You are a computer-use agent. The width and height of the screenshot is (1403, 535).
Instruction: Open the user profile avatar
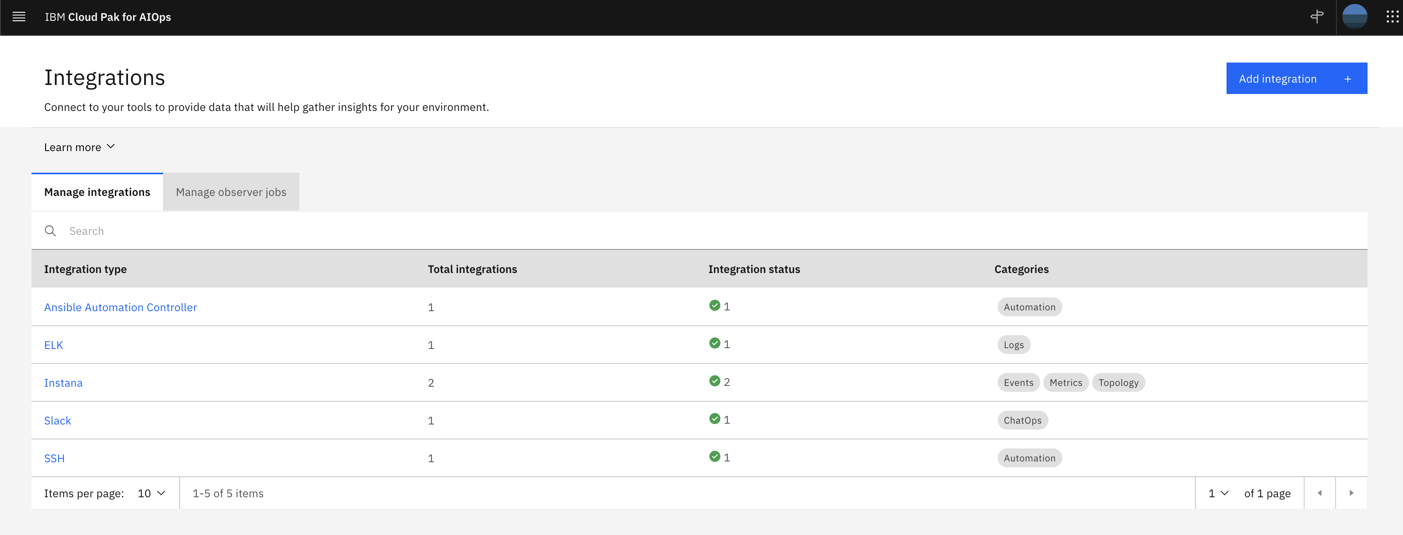point(1355,17)
